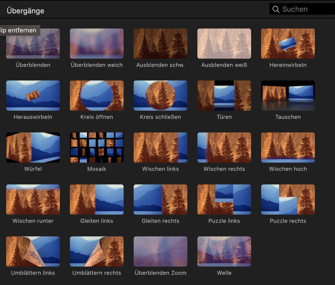
Task: Select the Mosaik transition thumbnail
Action: (x=97, y=148)
